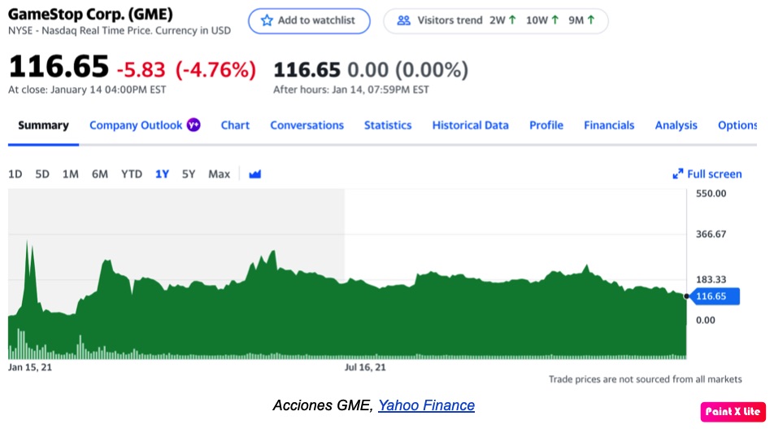
Task: Select the 5D chart range
Action: [x=42, y=174]
